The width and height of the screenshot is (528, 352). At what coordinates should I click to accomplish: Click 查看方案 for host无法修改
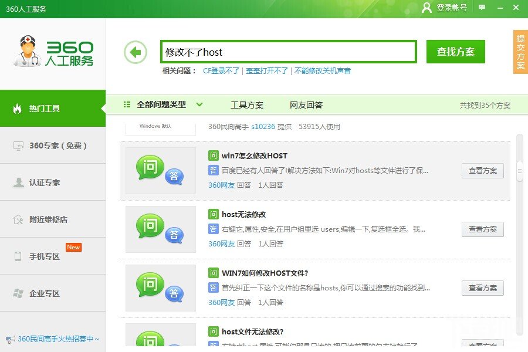tap(482, 229)
